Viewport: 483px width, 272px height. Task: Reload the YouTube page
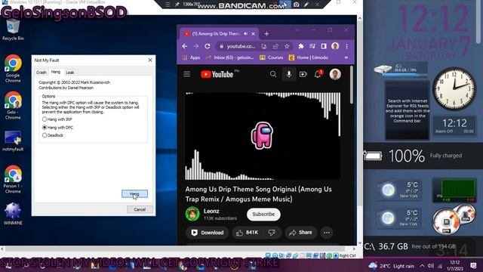click(x=208, y=46)
